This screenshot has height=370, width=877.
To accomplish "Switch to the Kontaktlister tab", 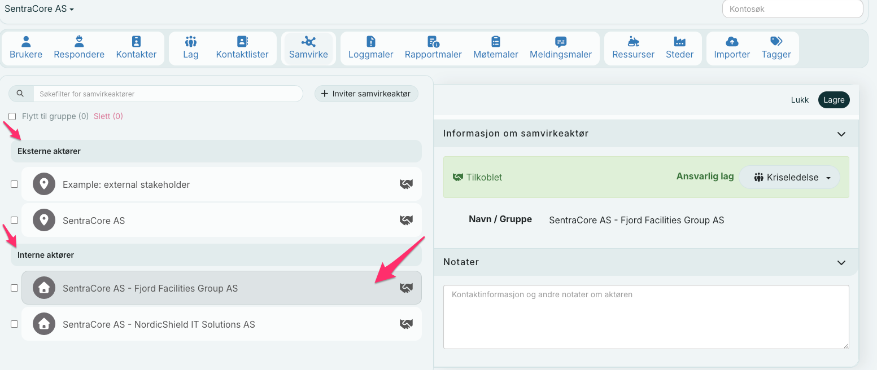I will point(242,48).
